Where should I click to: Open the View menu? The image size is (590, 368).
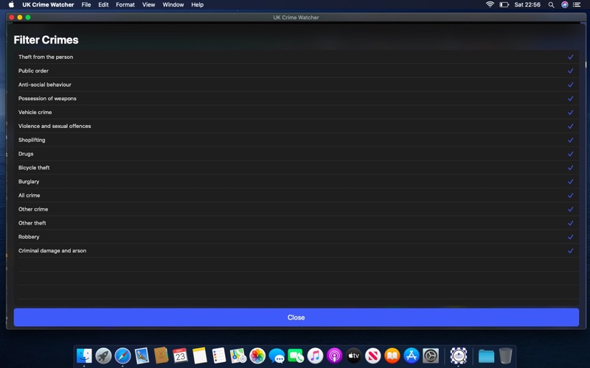[x=149, y=5]
